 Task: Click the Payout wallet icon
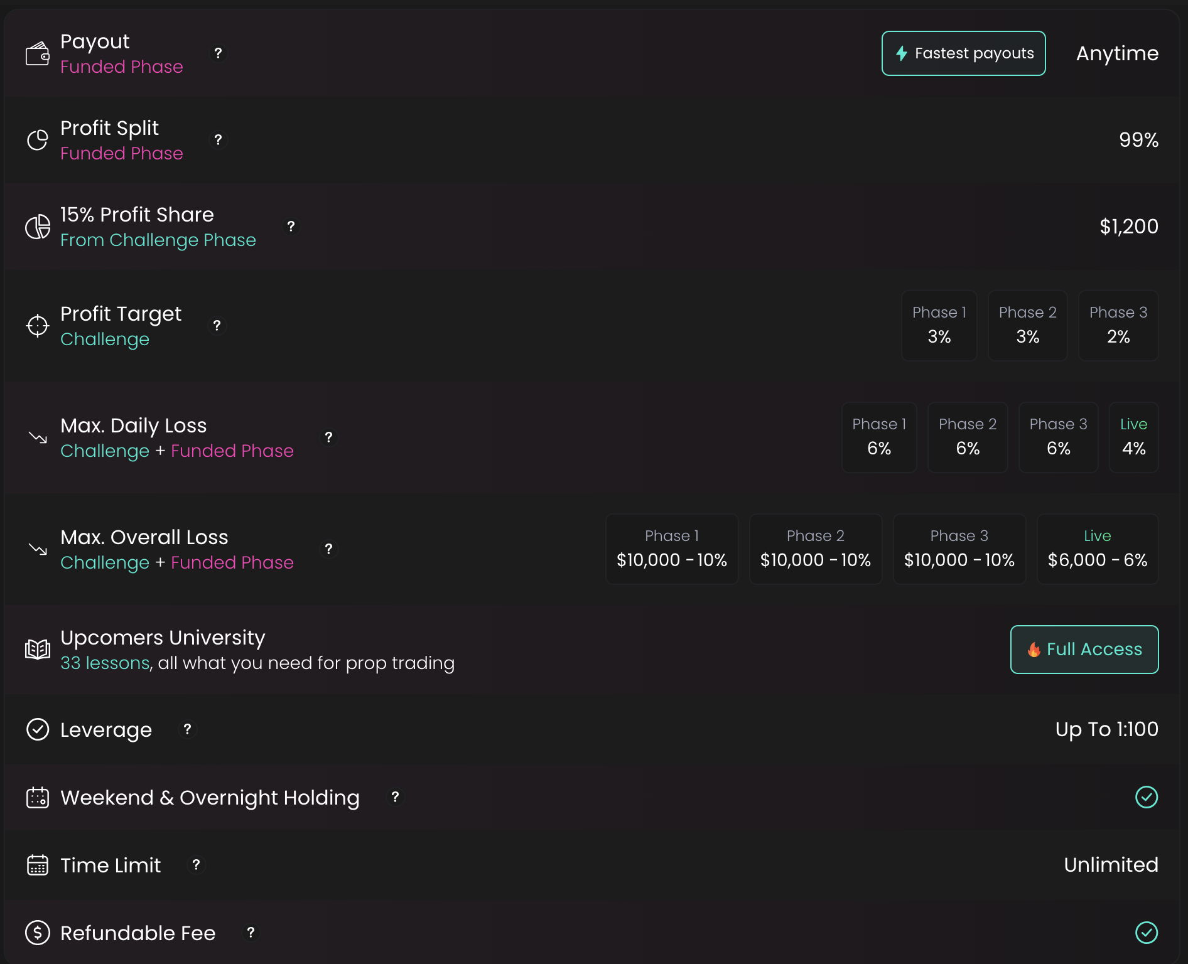[x=38, y=54]
